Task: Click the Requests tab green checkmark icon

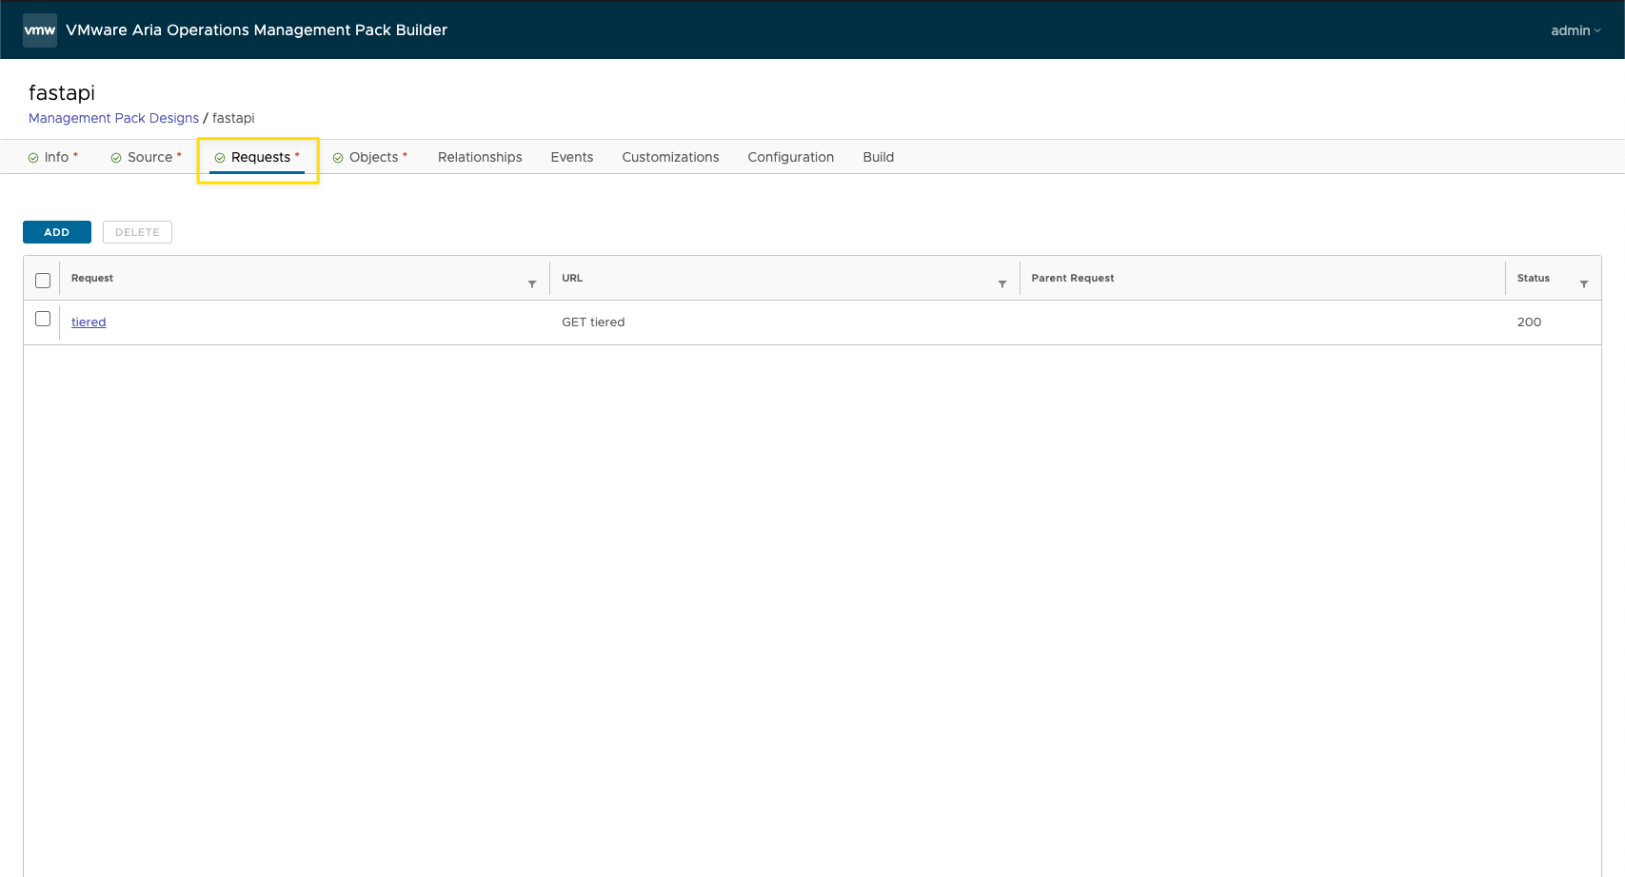Action: 220,158
